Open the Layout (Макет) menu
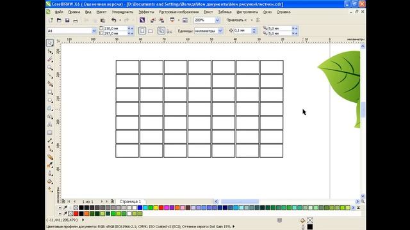This screenshot has width=410, height=230. (x=101, y=12)
